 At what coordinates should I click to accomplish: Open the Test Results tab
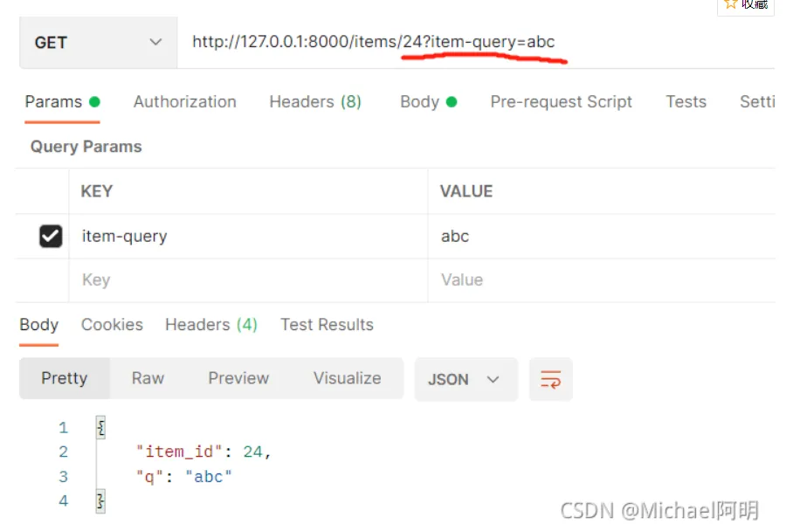click(327, 325)
